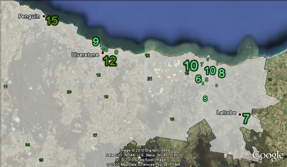This screenshot has height=167, width=287.
Task: Click the large 7 beside Latrobe
Action: 246,118
